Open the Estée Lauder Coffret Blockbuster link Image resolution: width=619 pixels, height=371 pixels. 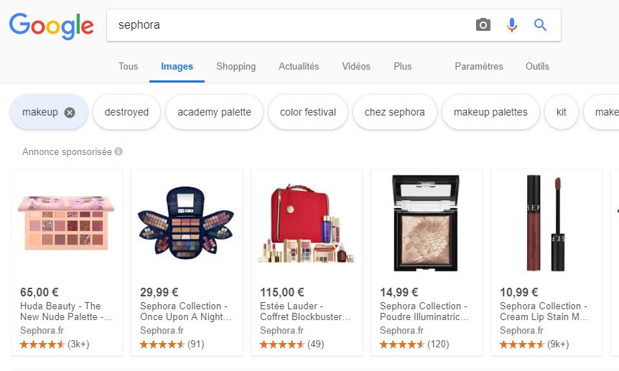pyautogui.click(x=305, y=311)
